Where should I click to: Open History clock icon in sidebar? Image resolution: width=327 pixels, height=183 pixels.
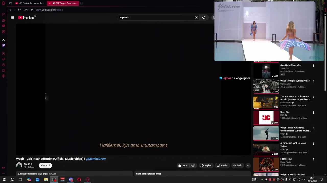coord(4,65)
